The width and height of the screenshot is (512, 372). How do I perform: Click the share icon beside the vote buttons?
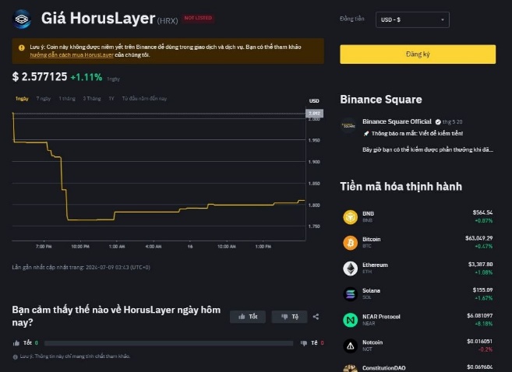point(316,317)
